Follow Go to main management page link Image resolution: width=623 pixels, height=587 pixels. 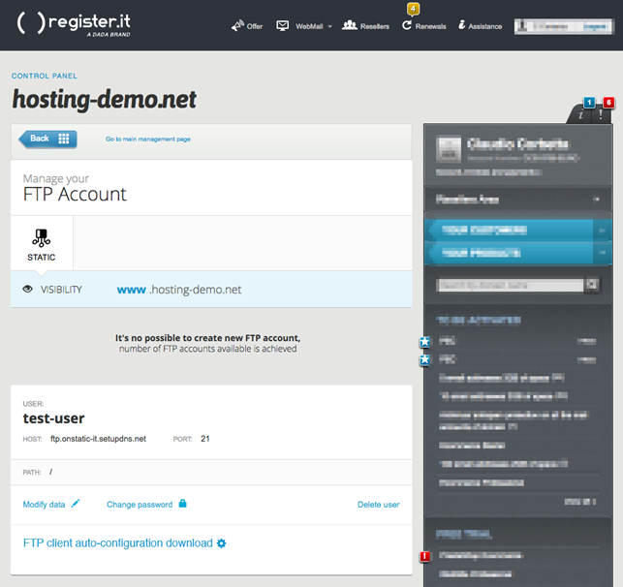pyautogui.click(x=148, y=139)
